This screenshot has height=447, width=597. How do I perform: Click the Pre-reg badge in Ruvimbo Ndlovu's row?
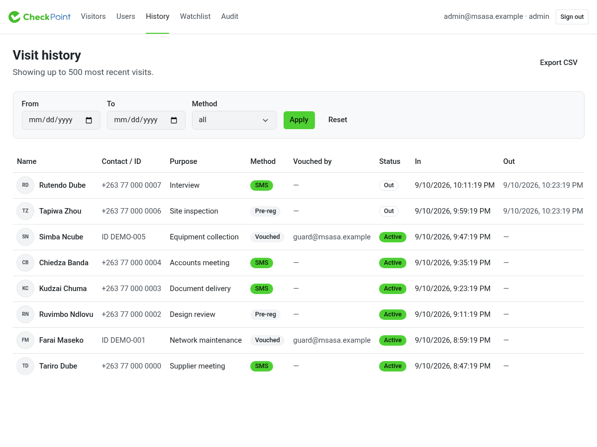[x=265, y=314]
